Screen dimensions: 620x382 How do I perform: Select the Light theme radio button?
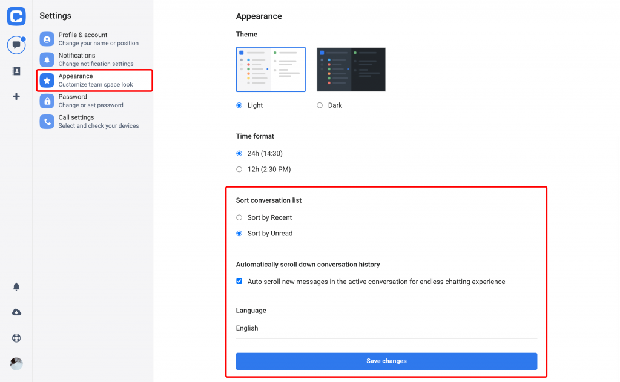click(x=239, y=105)
